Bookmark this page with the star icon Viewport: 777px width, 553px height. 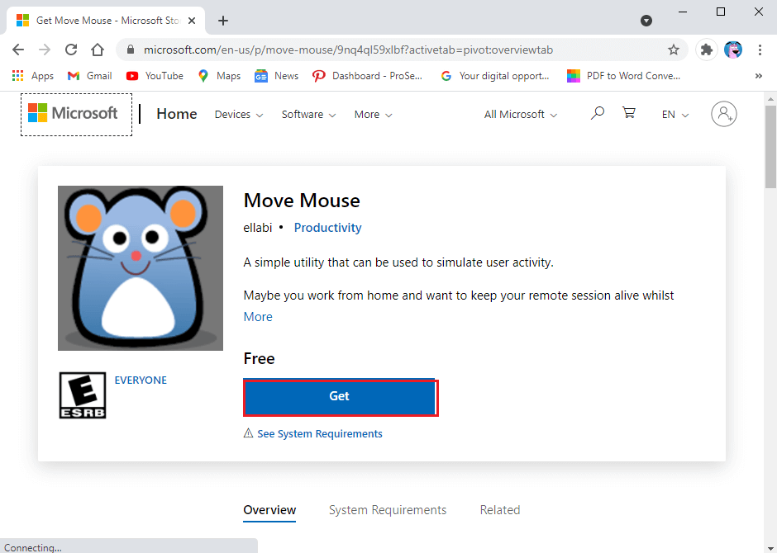pos(674,50)
